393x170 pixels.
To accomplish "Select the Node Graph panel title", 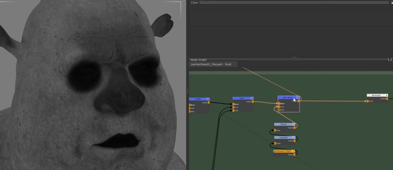I will (199, 60).
